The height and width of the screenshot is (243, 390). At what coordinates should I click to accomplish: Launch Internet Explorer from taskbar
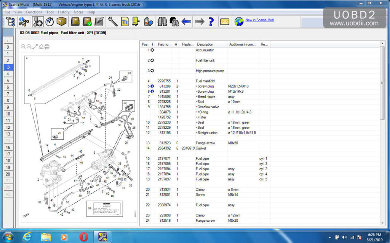(27, 237)
